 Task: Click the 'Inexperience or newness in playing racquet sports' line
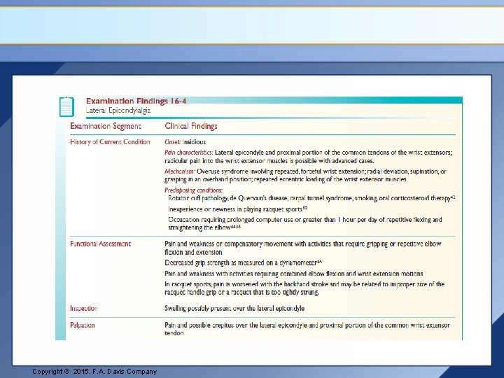coord(238,209)
